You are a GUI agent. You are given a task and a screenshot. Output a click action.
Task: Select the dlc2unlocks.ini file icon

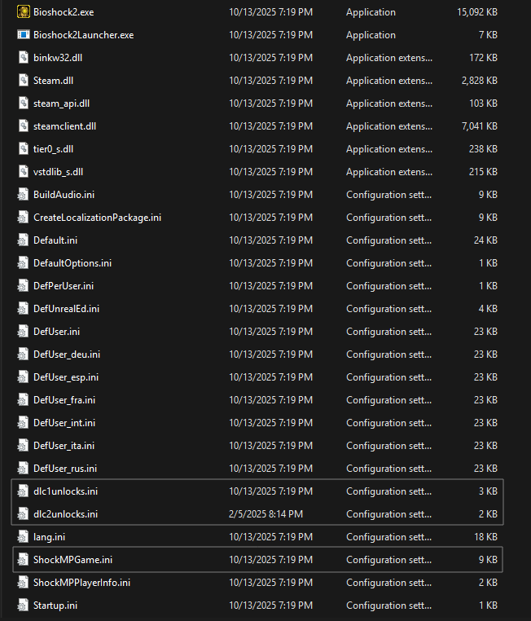[x=23, y=514]
